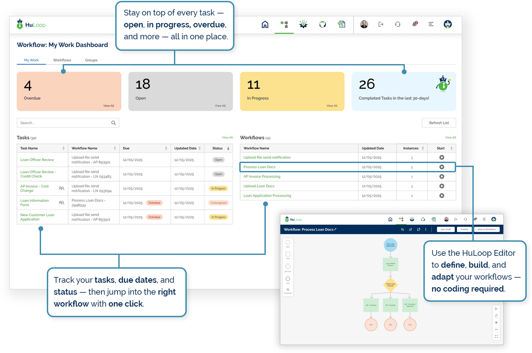Click Back to Workflows in the editor
The width and height of the screenshot is (532, 353).
point(487,229)
